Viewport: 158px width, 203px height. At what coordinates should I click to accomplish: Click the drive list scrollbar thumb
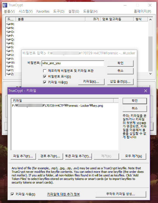[150, 54]
